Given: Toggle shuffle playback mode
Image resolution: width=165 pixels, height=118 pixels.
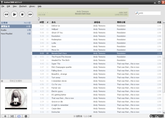Looking at the screenshot, I should [x=12, y=116].
